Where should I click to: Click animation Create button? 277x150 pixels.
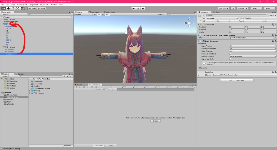156,121
